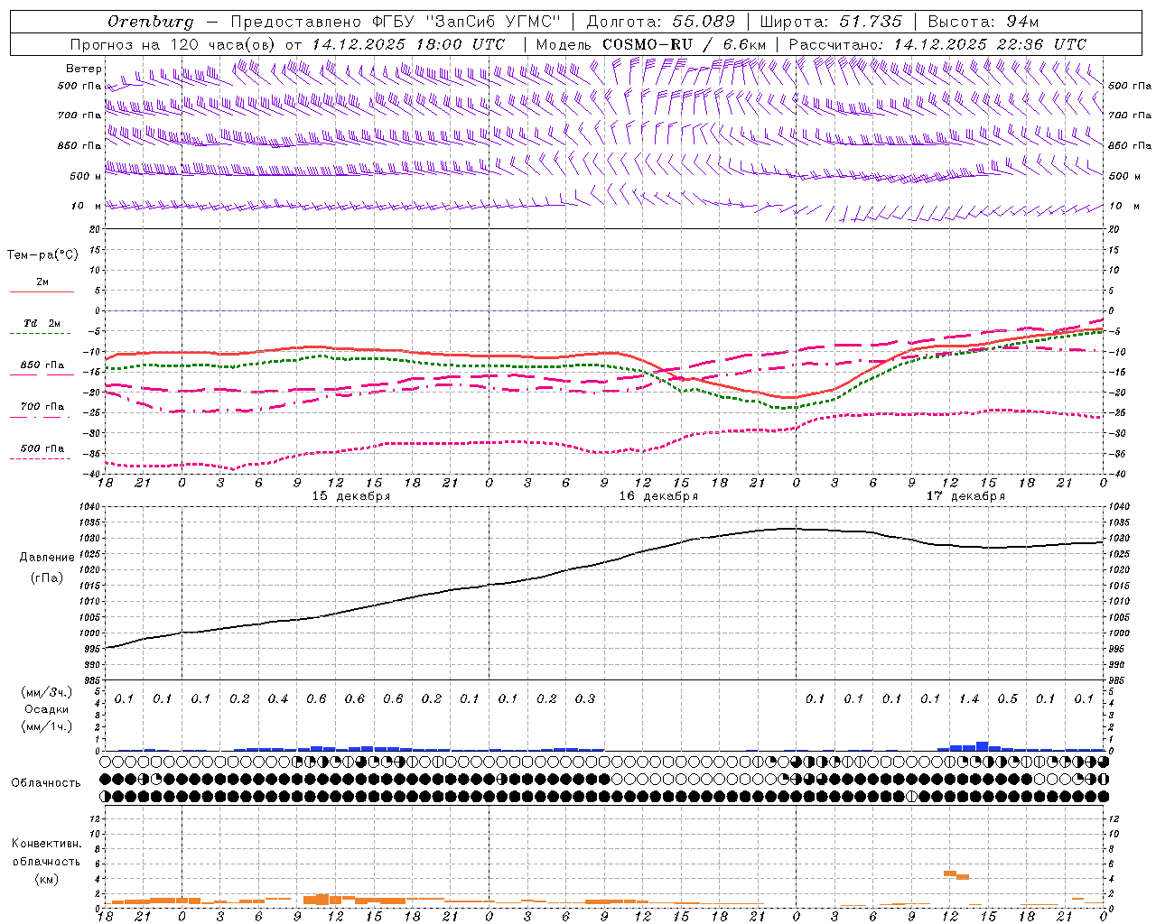Click the '(гПа)' unit under Давление
1156x924 pixels.
click(47, 577)
